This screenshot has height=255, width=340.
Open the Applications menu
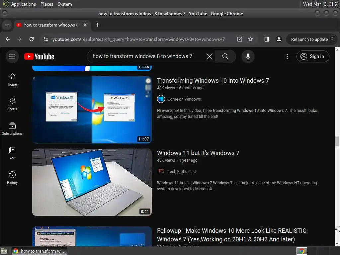(24, 4)
